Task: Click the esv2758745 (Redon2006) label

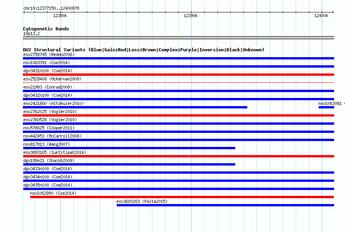Action: 49,54
